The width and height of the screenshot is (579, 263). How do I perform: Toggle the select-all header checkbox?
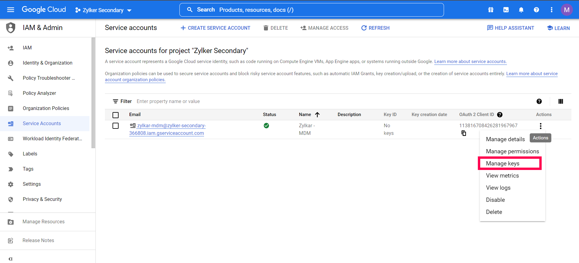point(116,115)
